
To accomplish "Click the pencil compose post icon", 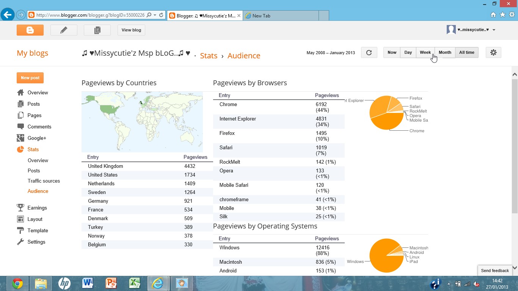I will click(x=64, y=30).
